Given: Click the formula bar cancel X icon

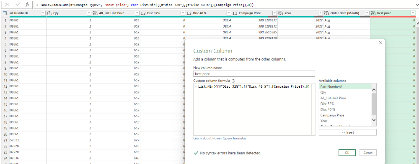Looking at the screenshot, I should 7,5.
